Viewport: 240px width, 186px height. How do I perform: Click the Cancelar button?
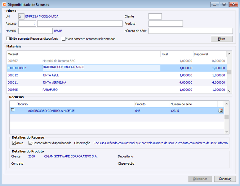[x=225, y=179]
